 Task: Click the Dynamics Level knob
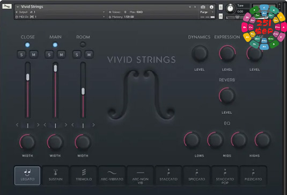pos(200,53)
